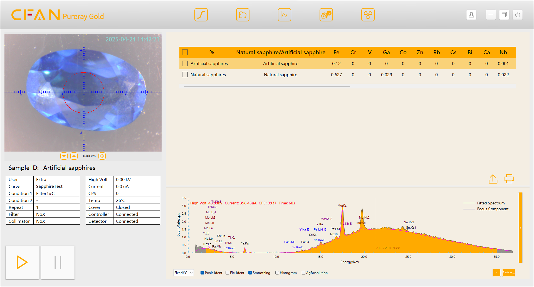
Task: Click the 0.00 cm distance readout
Action: point(89,156)
